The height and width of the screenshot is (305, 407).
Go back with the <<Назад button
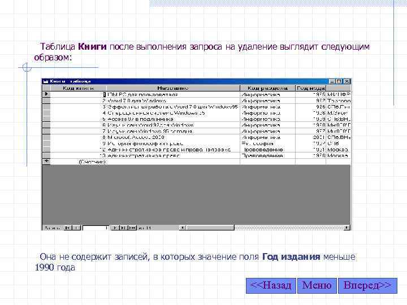coord(271,286)
